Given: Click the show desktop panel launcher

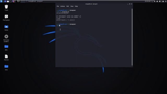Looking at the screenshot, I should (x=5, y=1).
